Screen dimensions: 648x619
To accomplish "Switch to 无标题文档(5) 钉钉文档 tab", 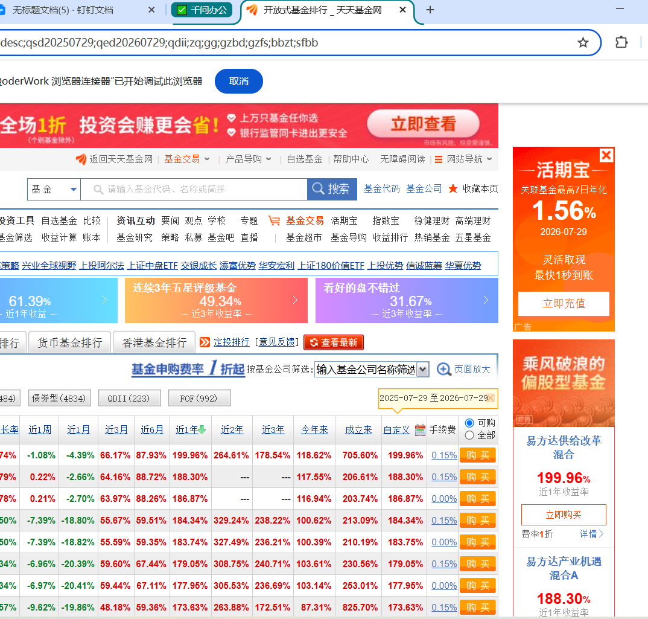I will 63,10.
